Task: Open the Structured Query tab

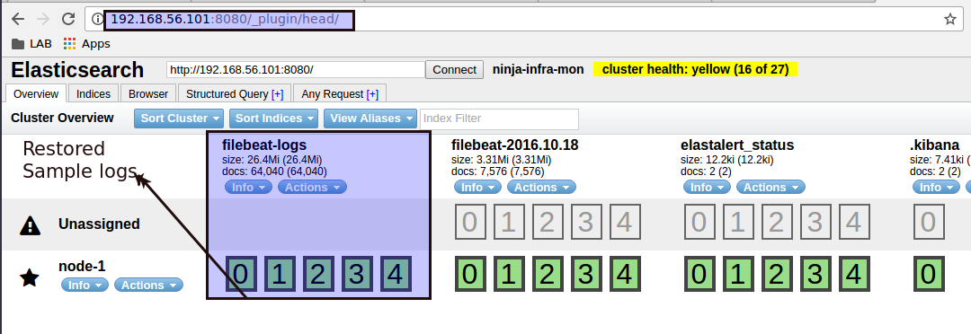Action: point(227,94)
